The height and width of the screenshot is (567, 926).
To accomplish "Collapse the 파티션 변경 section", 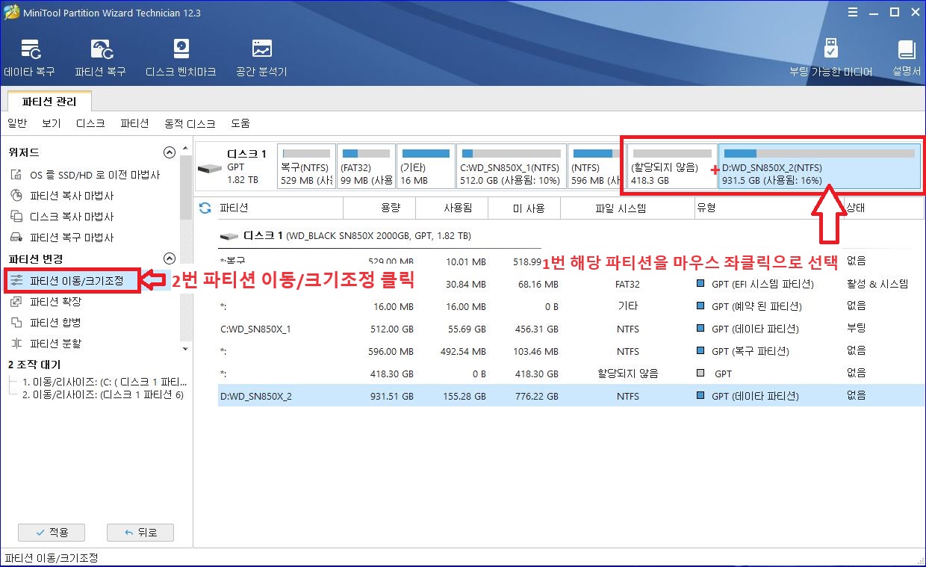I will tap(170, 258).
